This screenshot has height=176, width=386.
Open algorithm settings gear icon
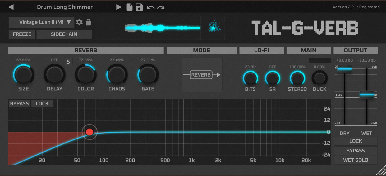coord(80,22)
